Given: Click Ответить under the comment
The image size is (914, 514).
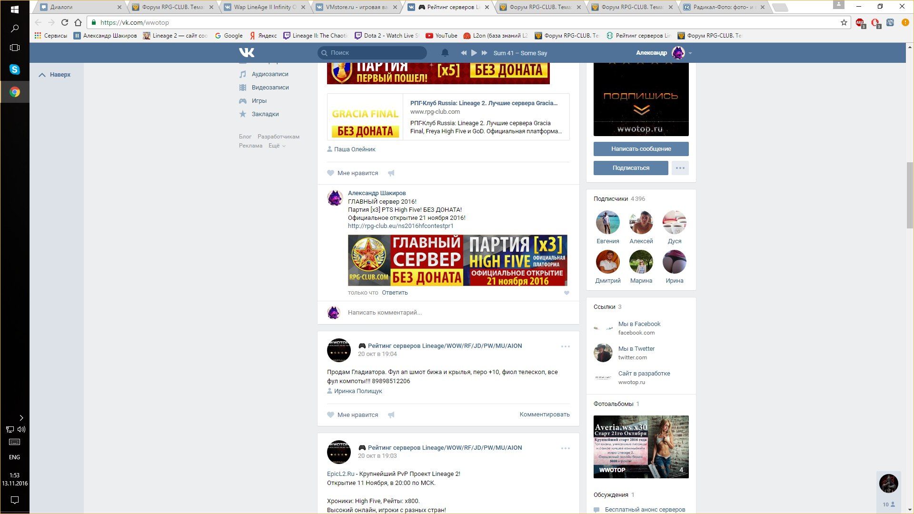Looking at the screenshot, I should click(x=395, y=293).
